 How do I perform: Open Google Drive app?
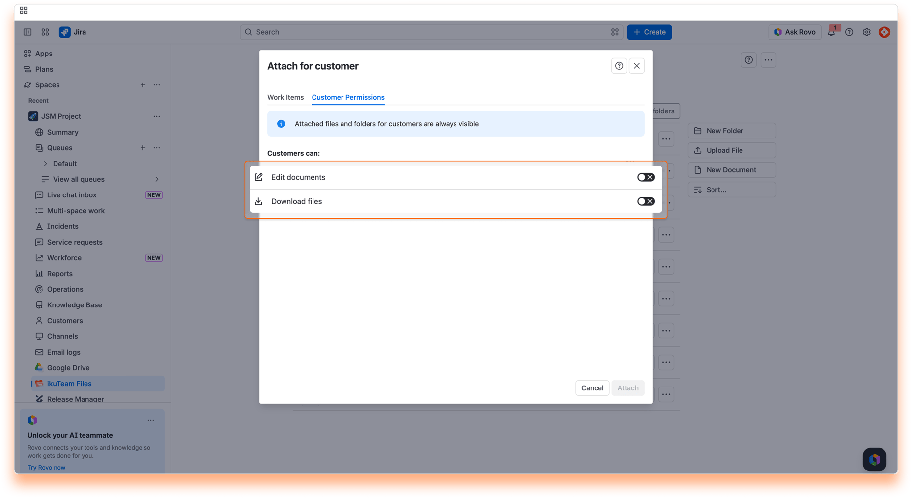(x=68, y=368)
